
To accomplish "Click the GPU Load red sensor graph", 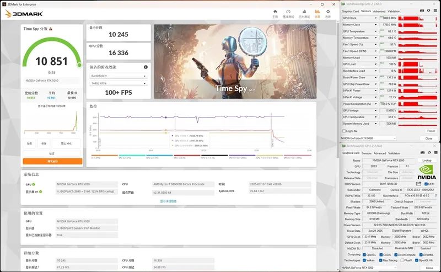I will point(418,64).
